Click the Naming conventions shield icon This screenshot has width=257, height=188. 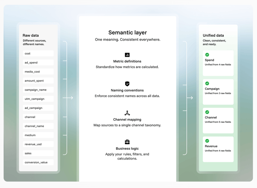point(127,84)
